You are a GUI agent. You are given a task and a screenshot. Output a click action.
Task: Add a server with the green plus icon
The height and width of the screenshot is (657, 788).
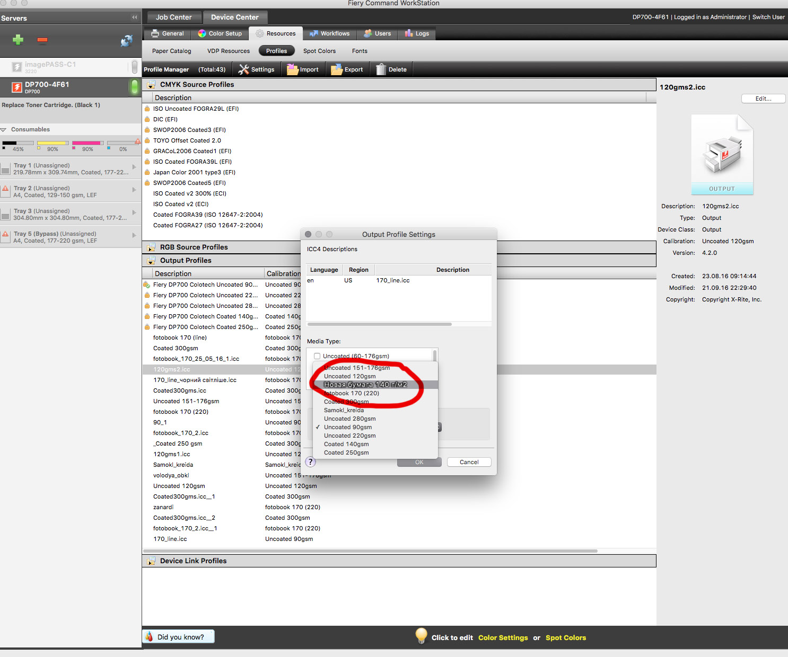click(x=18, y=40)
